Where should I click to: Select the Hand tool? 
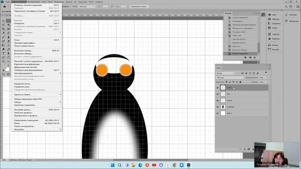(8, 57)
